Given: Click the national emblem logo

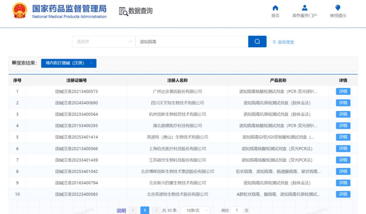Looking at the screenshot, I should [x=20, y=10].
